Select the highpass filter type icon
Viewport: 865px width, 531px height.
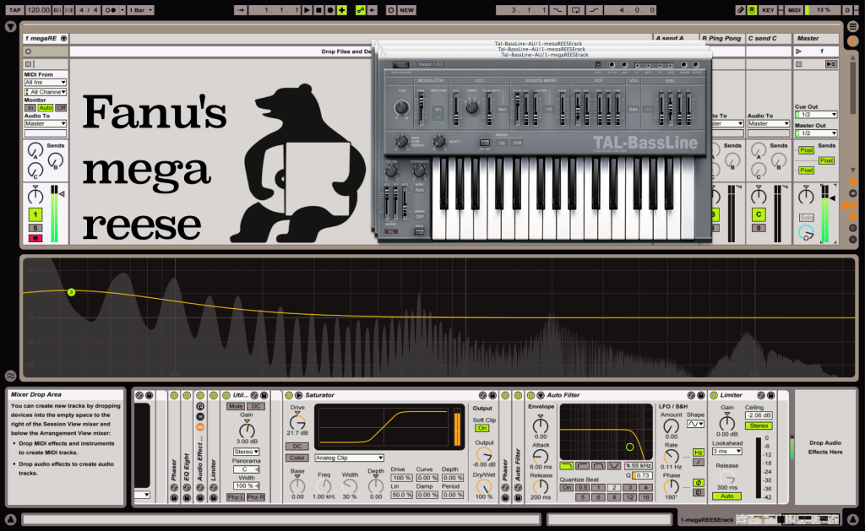tap(583, 466)
